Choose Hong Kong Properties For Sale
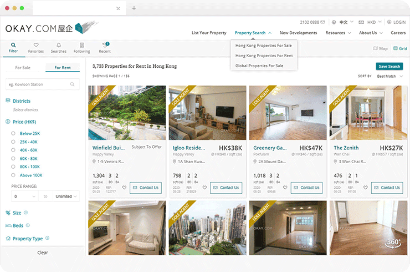The image size is (410, 272). coord(264,46)
